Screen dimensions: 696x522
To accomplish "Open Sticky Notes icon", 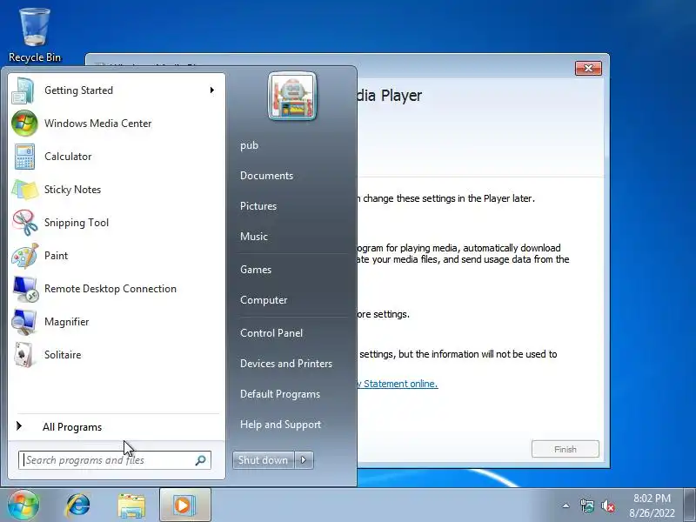I will click(x=25, y=190).
